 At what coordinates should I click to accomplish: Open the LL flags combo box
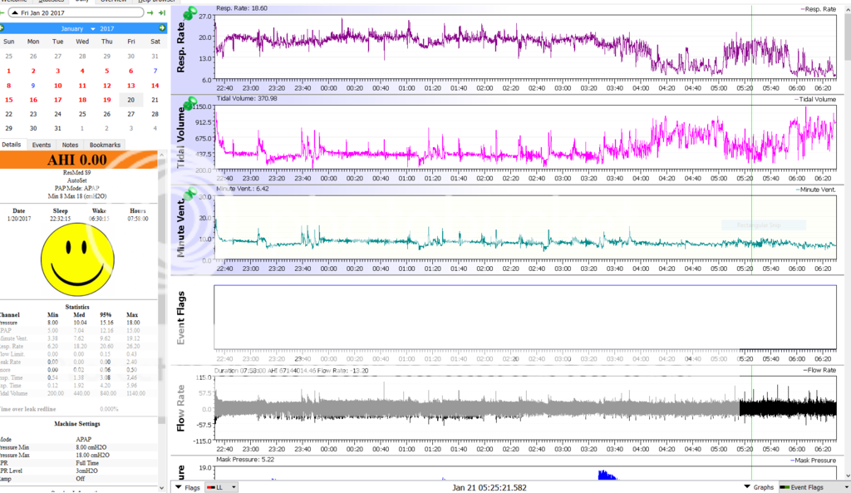click(221, 487)
